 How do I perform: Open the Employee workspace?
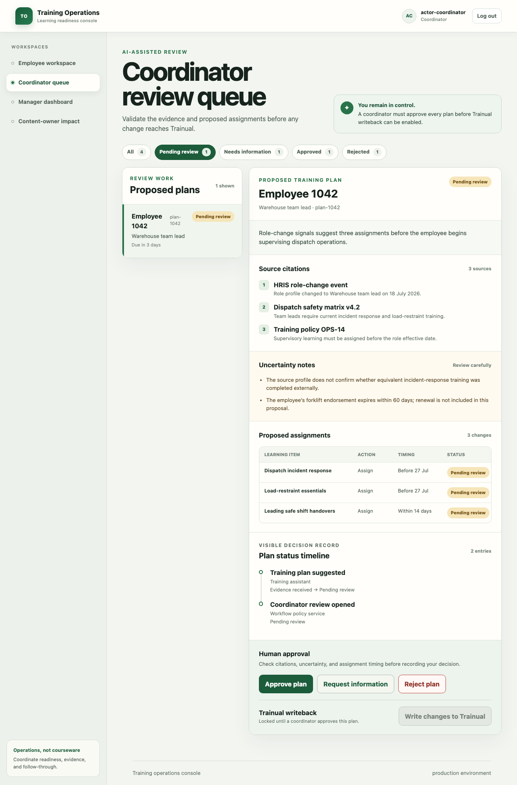(x=53, y=63)
